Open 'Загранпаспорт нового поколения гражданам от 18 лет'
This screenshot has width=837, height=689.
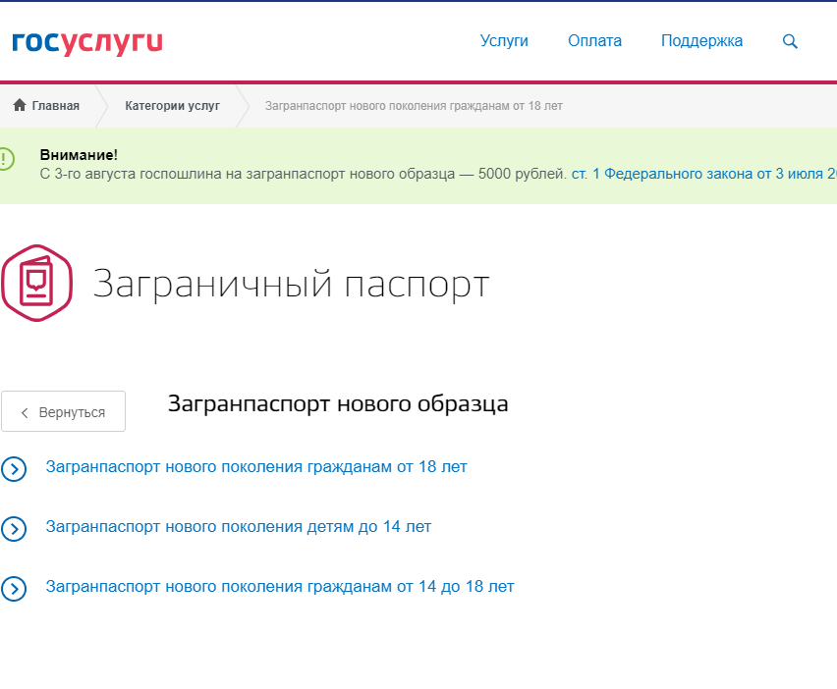[256, 467]
